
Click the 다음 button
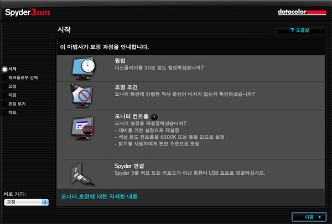point(309,217)
